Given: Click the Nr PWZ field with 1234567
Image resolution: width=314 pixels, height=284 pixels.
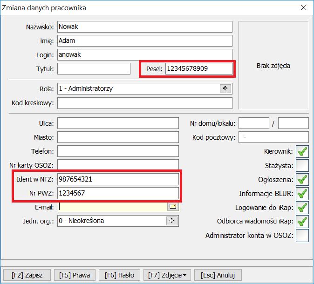Looking at the screenshot, I should [x=118, y=193].
